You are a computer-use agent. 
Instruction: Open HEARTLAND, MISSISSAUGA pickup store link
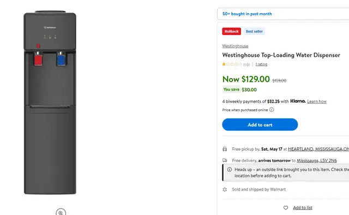tap(318, 149)
